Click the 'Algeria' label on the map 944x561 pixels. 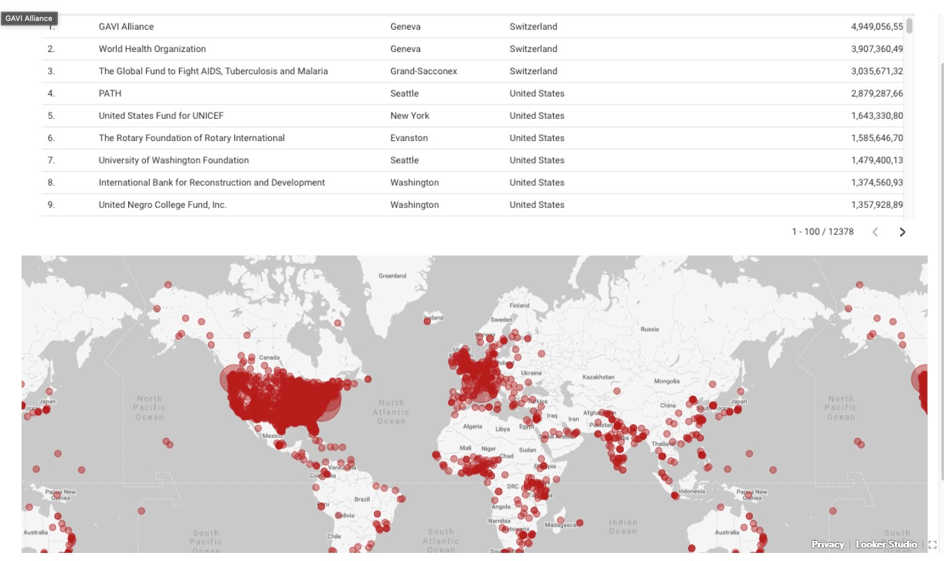[x=473, y=427]
